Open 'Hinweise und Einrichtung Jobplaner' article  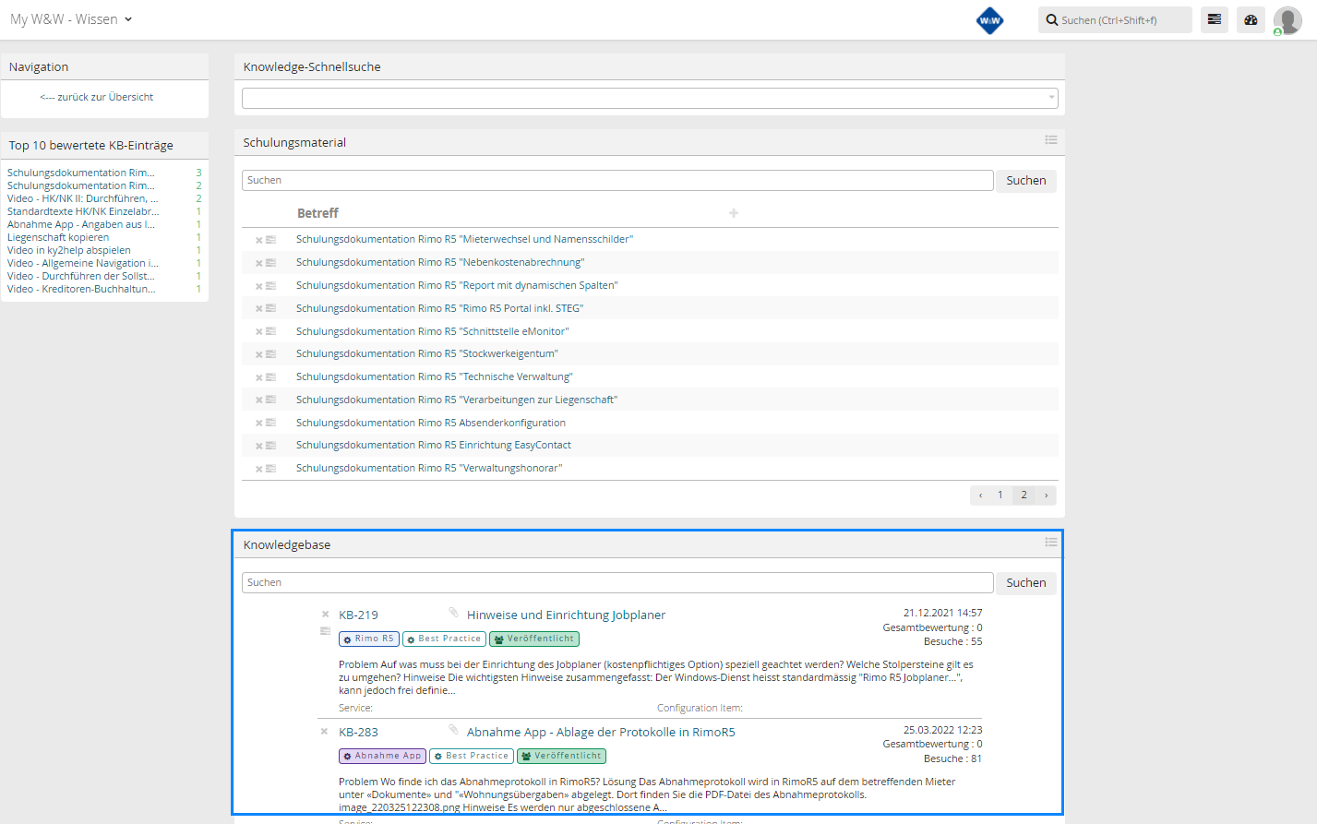[x=566, y=615]
